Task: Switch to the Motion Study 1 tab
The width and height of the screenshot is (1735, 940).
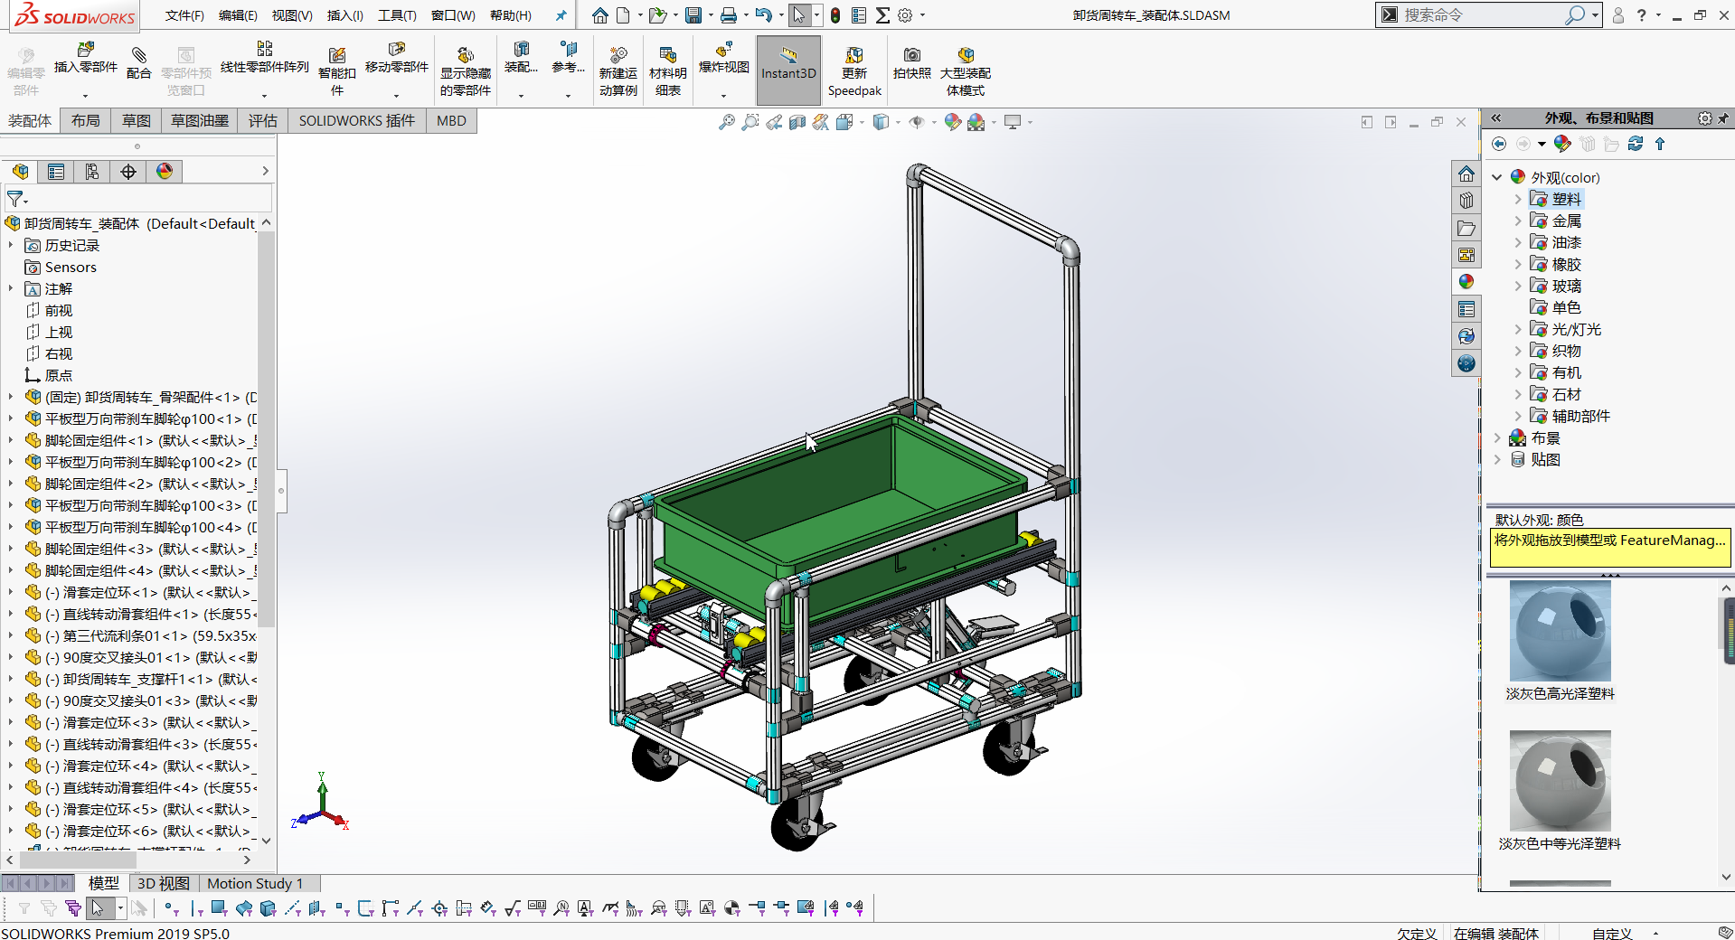Action: point(255,883)
